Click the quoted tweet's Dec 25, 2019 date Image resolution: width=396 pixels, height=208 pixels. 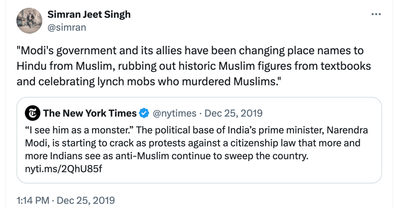[x=233, y=113]
